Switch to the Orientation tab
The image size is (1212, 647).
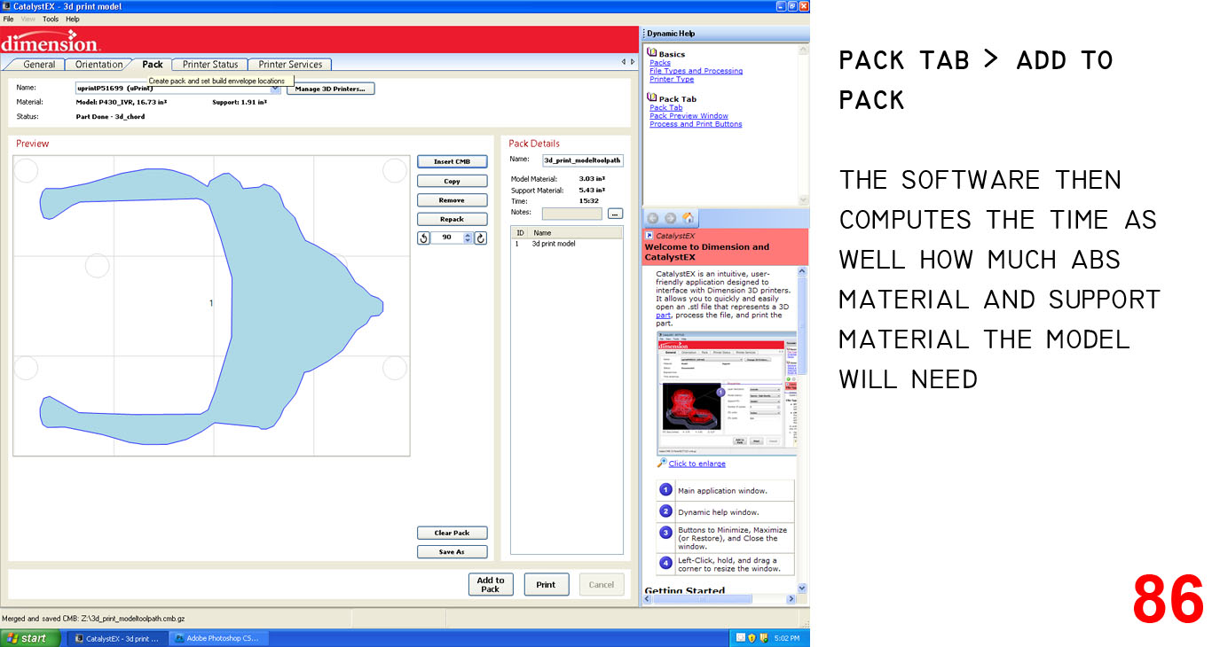pyautogui.click(x=98, y=64)
